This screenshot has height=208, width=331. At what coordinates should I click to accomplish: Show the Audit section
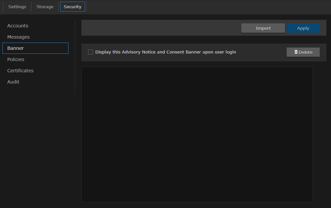coord(14,82)
